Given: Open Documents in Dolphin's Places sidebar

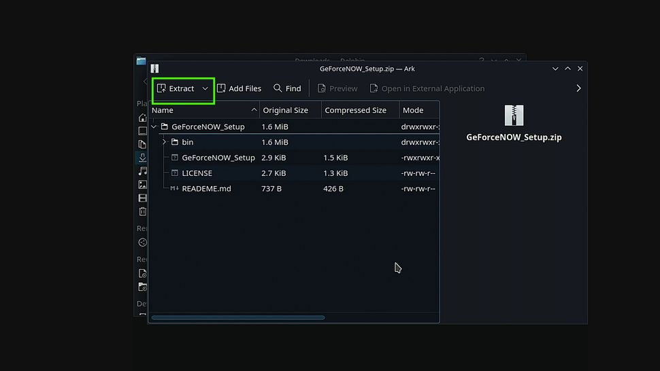Looking at the screenshot, I should tap(143, 145).
